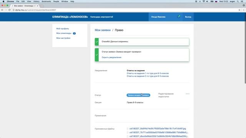Click the Wed 13:22 clock in menu bar

(224, 2)
